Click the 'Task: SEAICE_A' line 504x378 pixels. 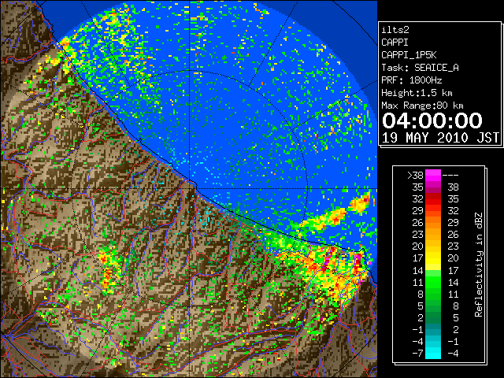(x=420, y=68)
